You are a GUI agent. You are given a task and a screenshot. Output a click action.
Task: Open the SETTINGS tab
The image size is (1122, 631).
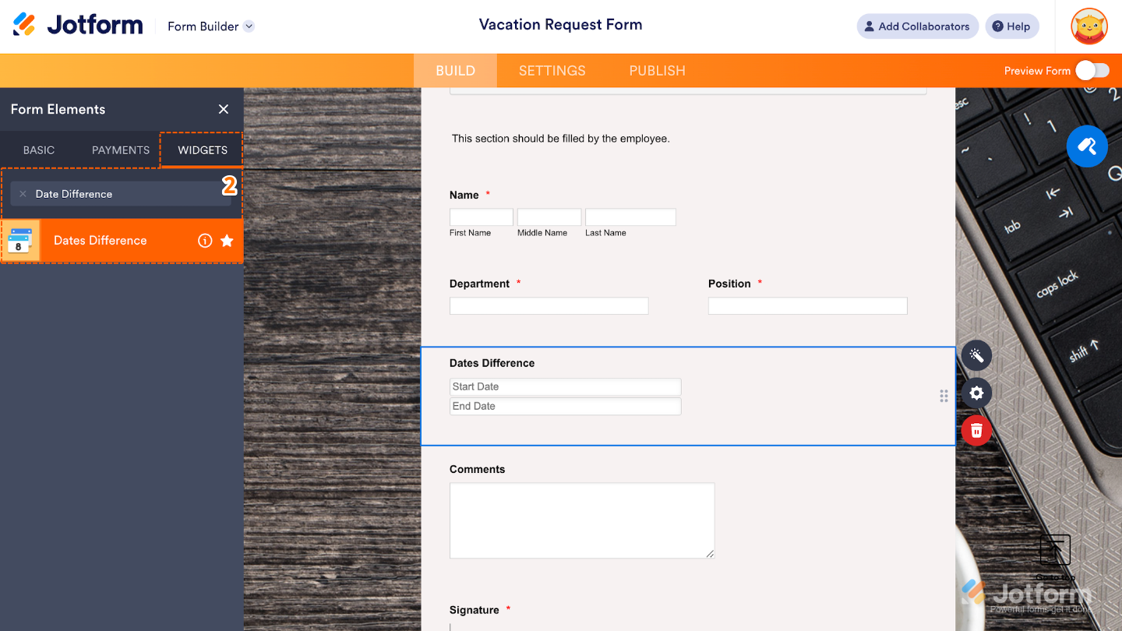click(552, 70)
